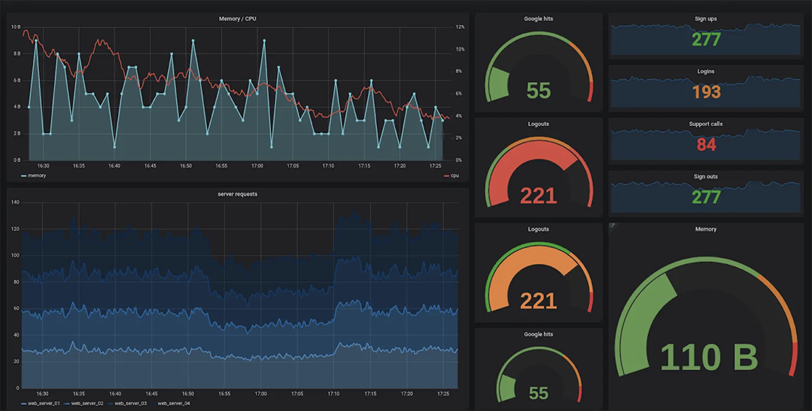Click the Logins panel title
The height and width of the screenshot is (411, 812).
coord(706,71)
